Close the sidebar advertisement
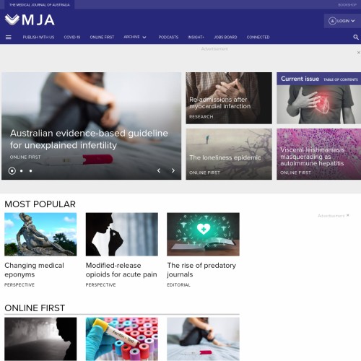361x361 pixels. tap(348, 215)
